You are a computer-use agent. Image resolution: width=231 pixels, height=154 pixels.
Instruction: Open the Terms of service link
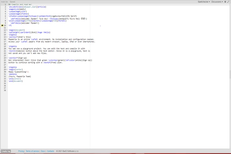coord(32,151)
